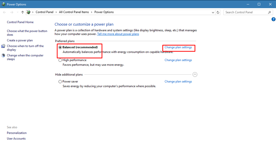Open Tell me more about power plans
The image size is (276, 145).
click(x=118, y=34)
